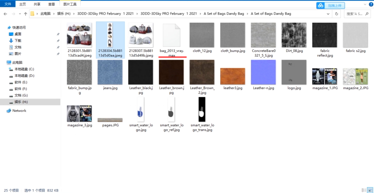Image resolution: width=374 pixels, height=193 pixels.
Task: Go back with the back arrow
Action: click(x=5, y=14)
